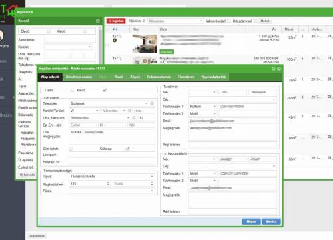Collapse the Kapcsolattartó section
Screen dimensions: 333x240
165,153
